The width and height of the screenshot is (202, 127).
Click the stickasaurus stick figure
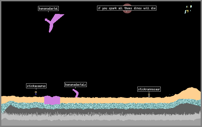pyautogui.click(x=36, y=93)
